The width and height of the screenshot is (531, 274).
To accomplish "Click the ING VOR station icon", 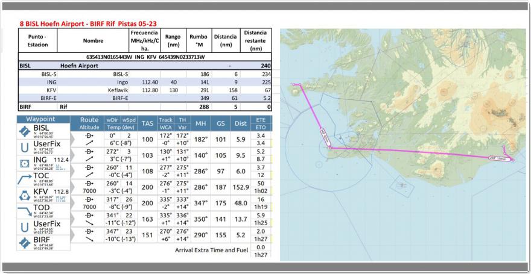I will coord(25,164).
